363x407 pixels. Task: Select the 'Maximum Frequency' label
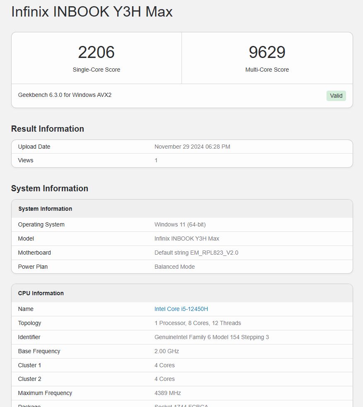click(45, 393)
